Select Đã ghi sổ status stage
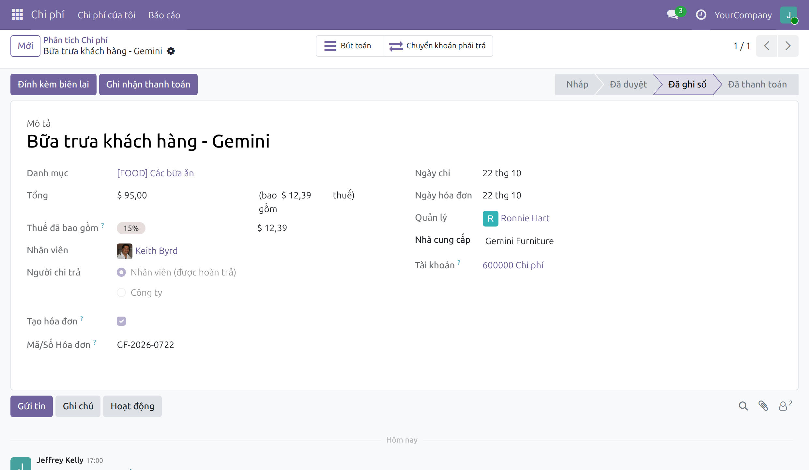 coord(687,84)
